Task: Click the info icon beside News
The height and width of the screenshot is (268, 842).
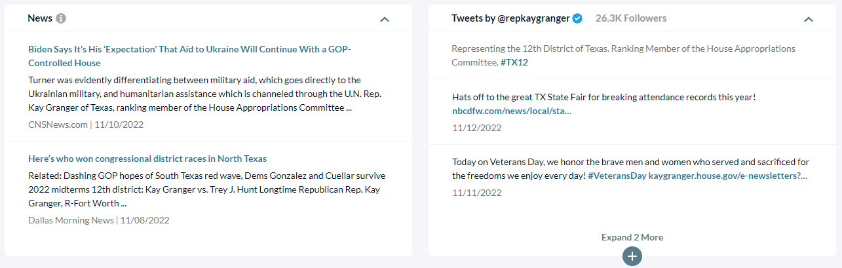Action: coord(61,18)
